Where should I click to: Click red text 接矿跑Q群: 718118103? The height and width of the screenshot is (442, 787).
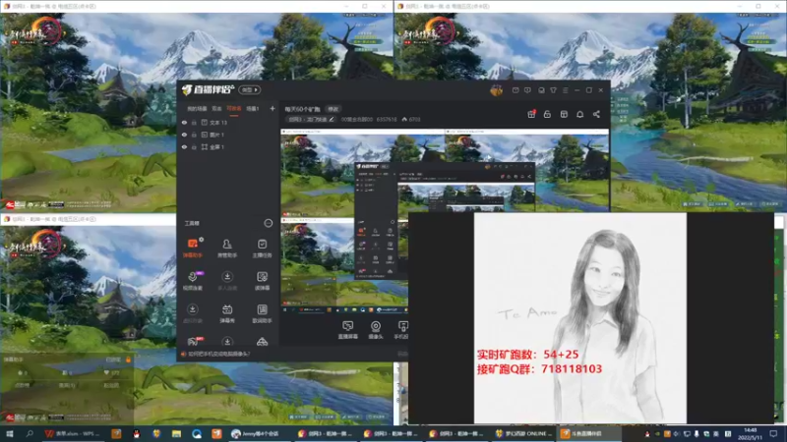click(539, 369)
